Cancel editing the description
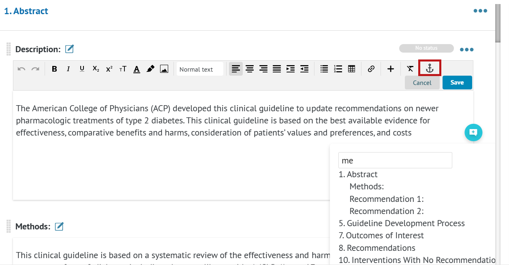This screenshot has height=265, width=509. click(422, 83)
